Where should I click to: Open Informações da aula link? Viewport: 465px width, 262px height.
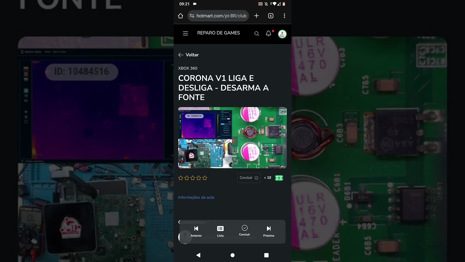[196, 197]
